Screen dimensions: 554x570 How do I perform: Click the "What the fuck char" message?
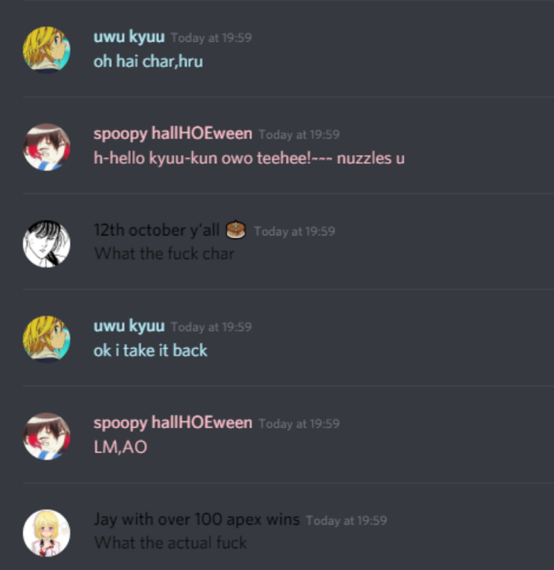pyautogui.click(x=164, y=254)
